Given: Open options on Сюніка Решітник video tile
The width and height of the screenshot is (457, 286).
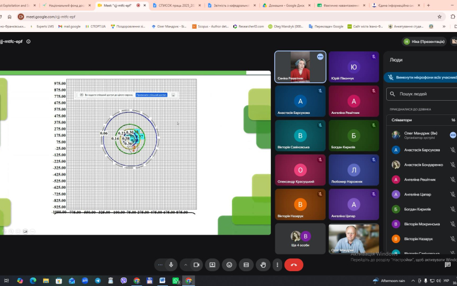Looking at the screenshot, I should click(x=320, y=57).
